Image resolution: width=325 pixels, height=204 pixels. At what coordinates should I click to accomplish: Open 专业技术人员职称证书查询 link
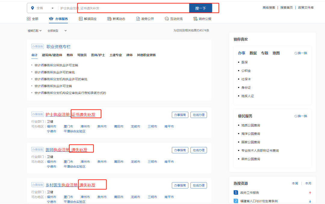260,151
